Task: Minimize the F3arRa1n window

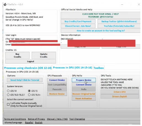Action: tap(122, 4)
